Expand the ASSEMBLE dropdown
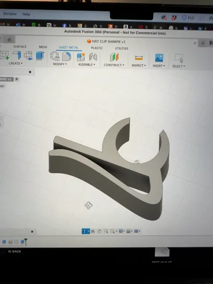Viewport: 213px width, 284px height. coord(87,64)
